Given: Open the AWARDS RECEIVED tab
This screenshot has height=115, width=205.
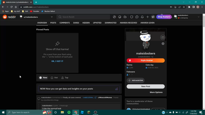Looking at the screenshot, I should pos(128,23).
